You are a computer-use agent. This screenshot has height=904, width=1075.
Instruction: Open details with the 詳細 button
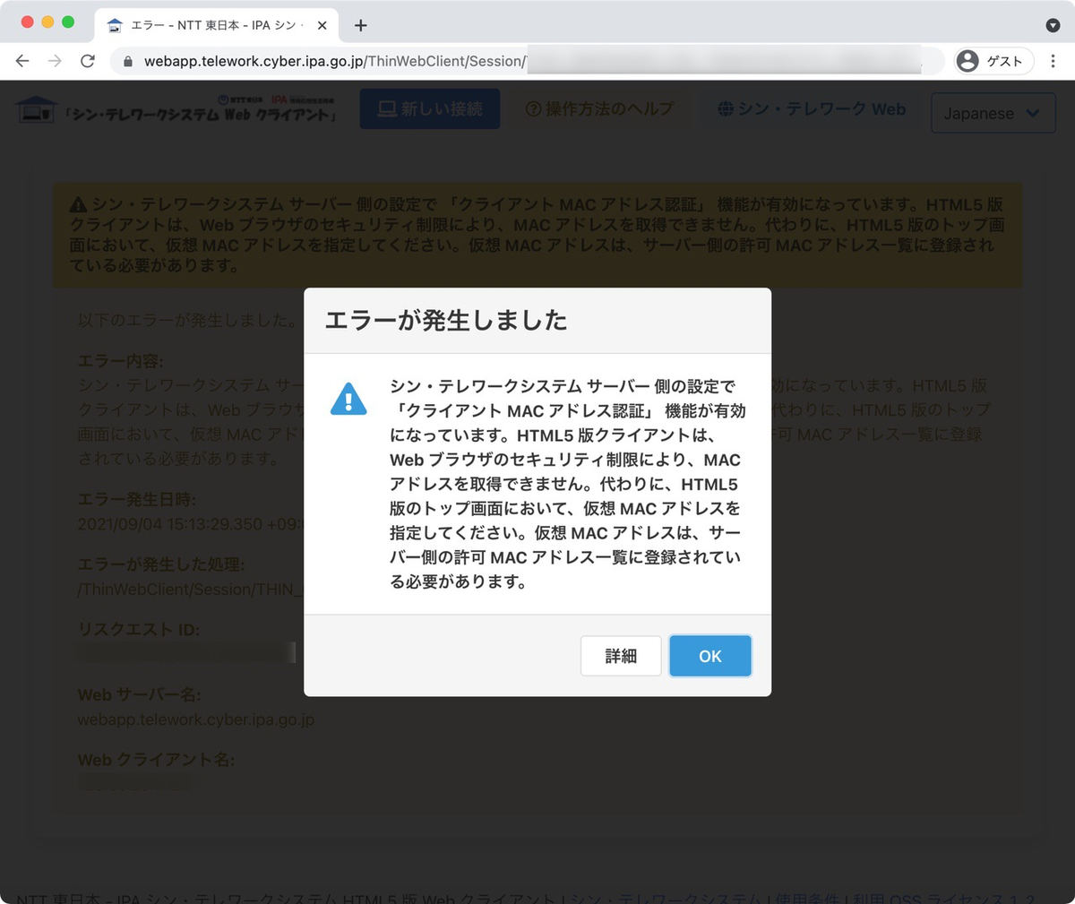pos(621,656)
